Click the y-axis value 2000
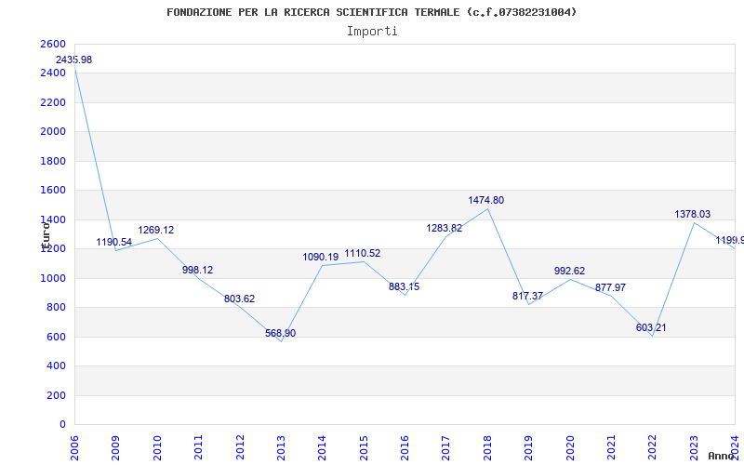The width and height of the screenshot is (744, 465). coord(53,131)
